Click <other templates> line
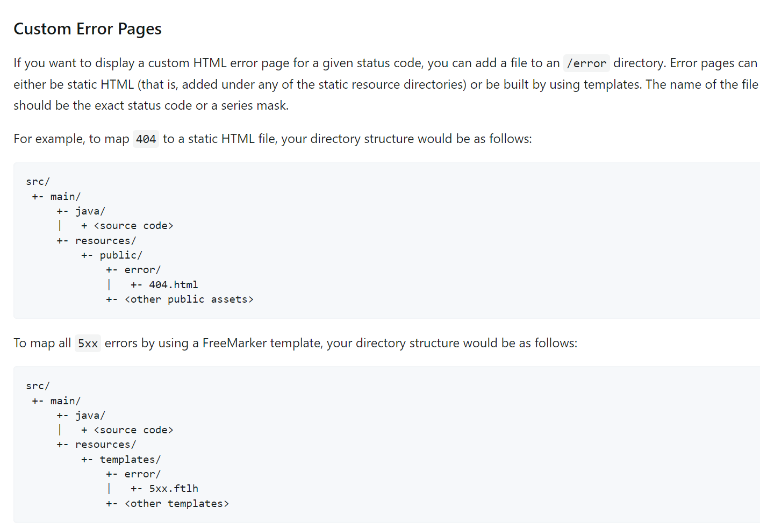The height and width of the screenshot is (529, 760). click(177, 504)
